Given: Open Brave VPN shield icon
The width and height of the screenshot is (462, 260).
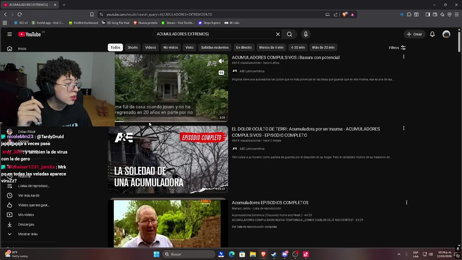Looking at the screenshot, I should [x=449, y=14].
